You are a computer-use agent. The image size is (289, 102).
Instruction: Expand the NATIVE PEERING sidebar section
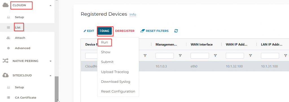[x=51, y=61]
